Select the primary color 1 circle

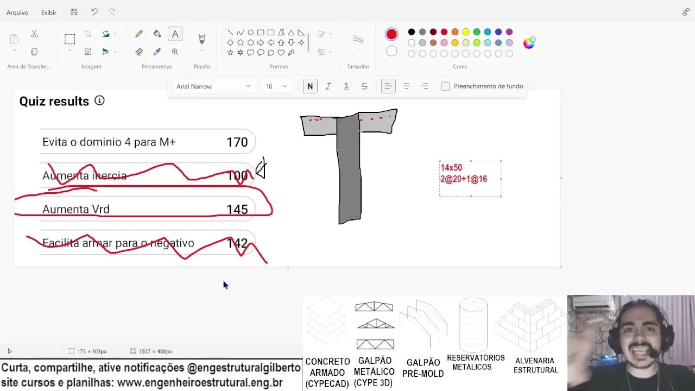tap(391, 35)
